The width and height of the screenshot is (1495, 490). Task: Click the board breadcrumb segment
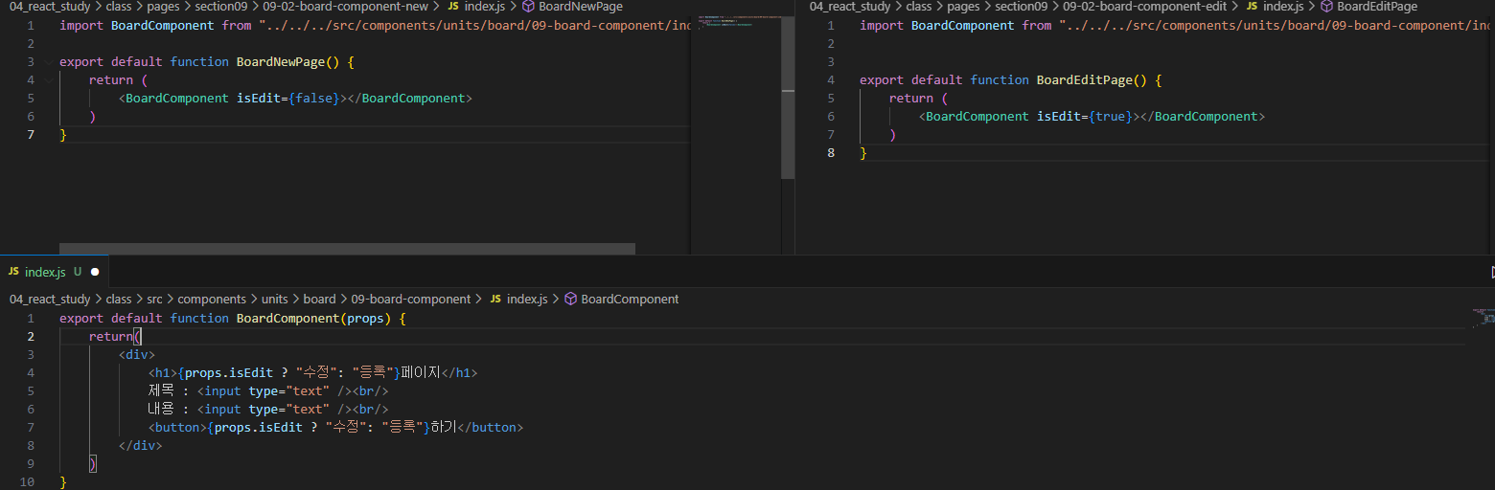[320, 300]
